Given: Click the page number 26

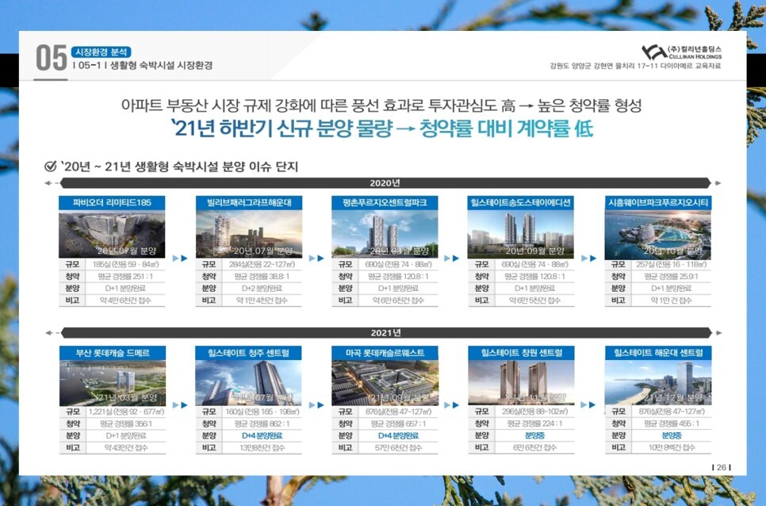Looking at the screenshot, I should point(722,467).
